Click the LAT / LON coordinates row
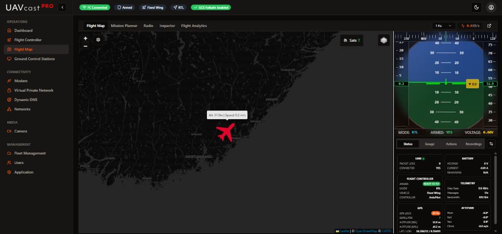This screenshot has width=502, height=234. click(420, 231)
